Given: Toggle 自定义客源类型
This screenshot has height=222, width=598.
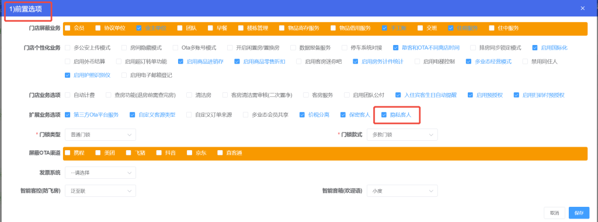Looking at the screenshot, I should click(133, 115).
